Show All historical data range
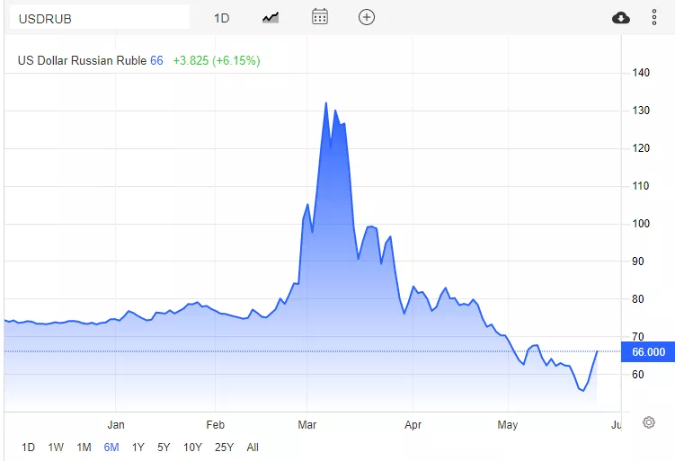This screenshot has height=461, width=675. click(253, 447)
